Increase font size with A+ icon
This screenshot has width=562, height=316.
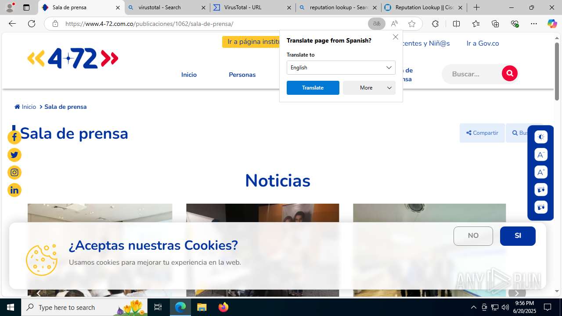coord(541,172)
